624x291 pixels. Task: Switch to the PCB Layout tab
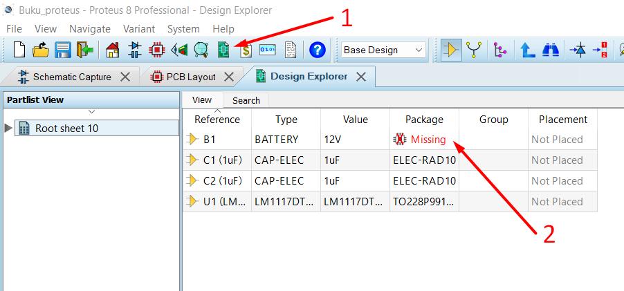point(191,77)
